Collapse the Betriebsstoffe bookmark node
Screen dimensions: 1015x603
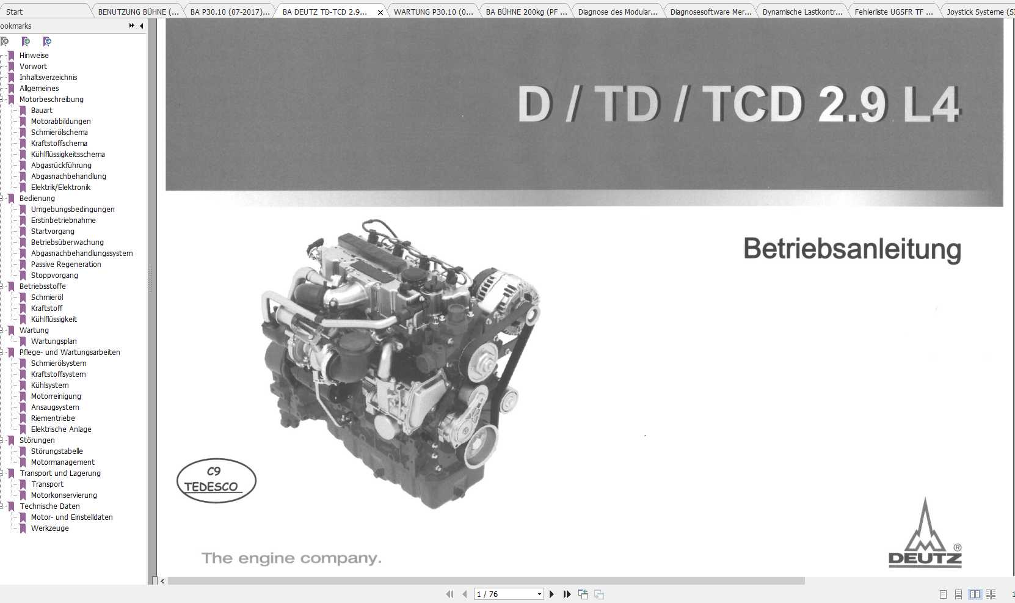[x=2, y=286]
